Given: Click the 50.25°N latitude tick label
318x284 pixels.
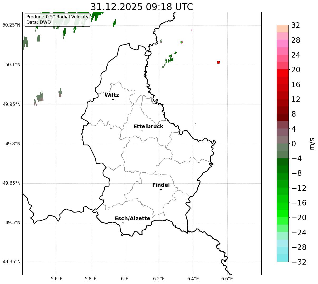Looking at the screenshot, I should pyautogui.click(x=12, y=25).
